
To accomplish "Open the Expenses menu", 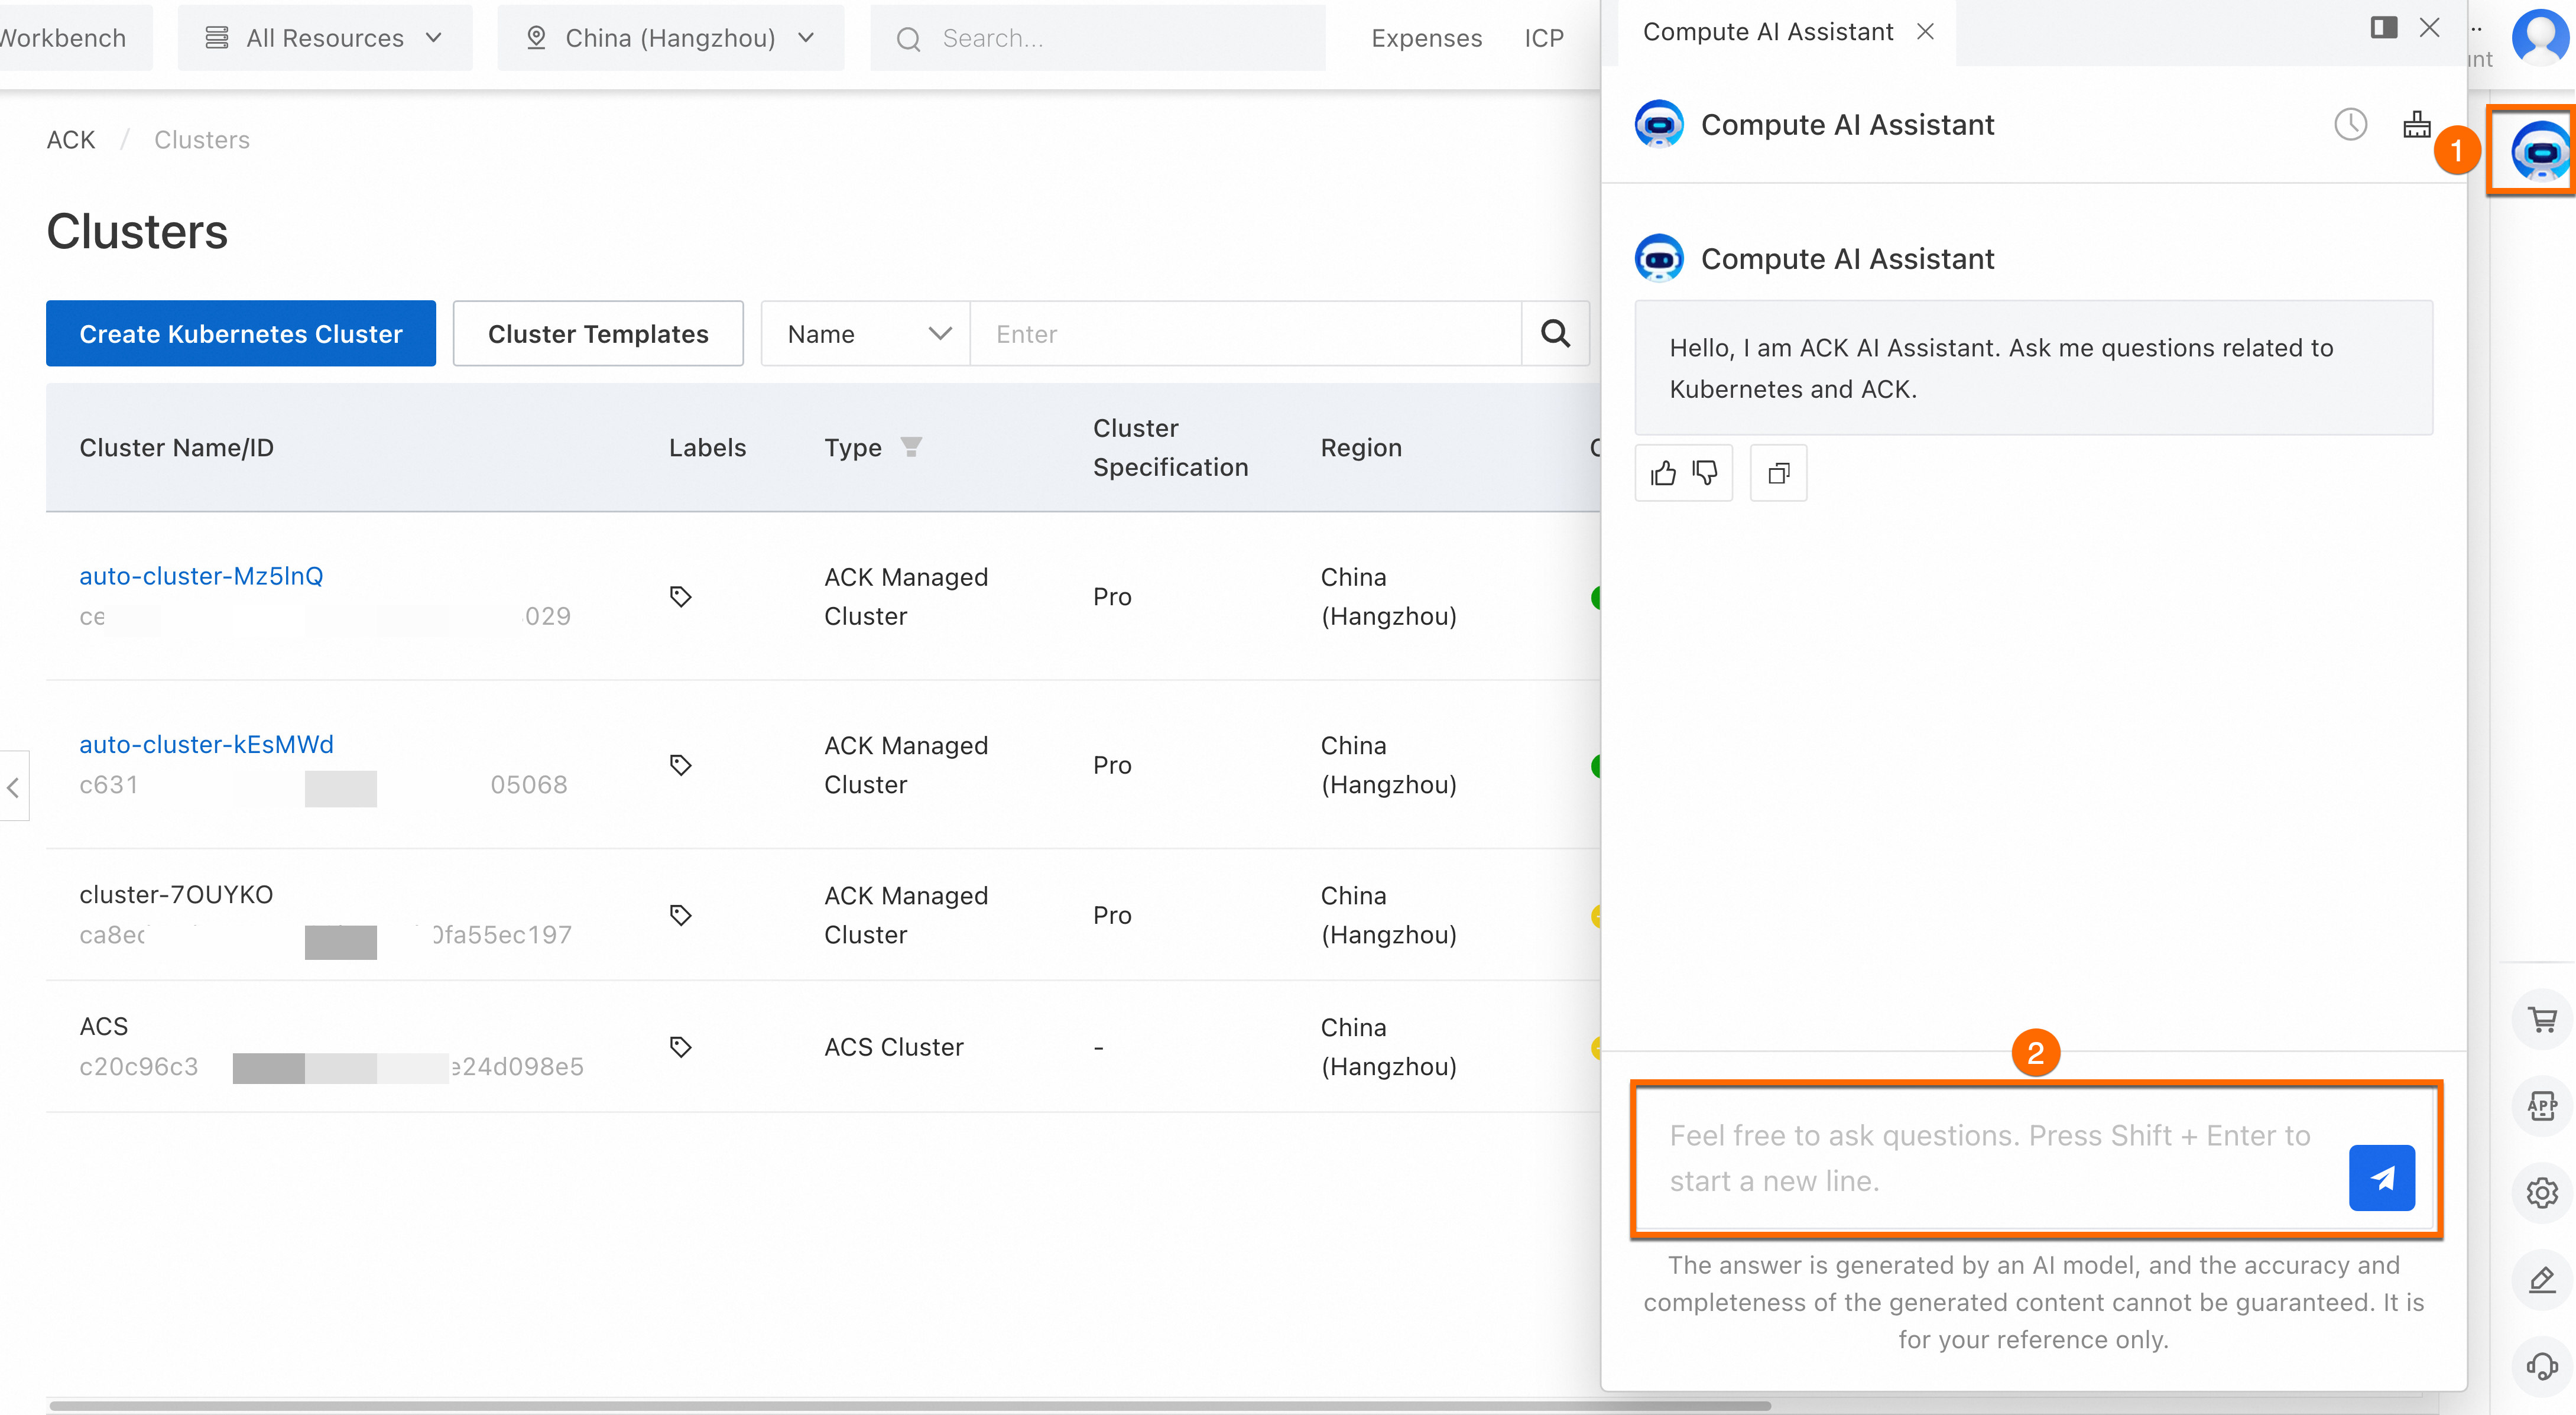I will [1426, 38].
